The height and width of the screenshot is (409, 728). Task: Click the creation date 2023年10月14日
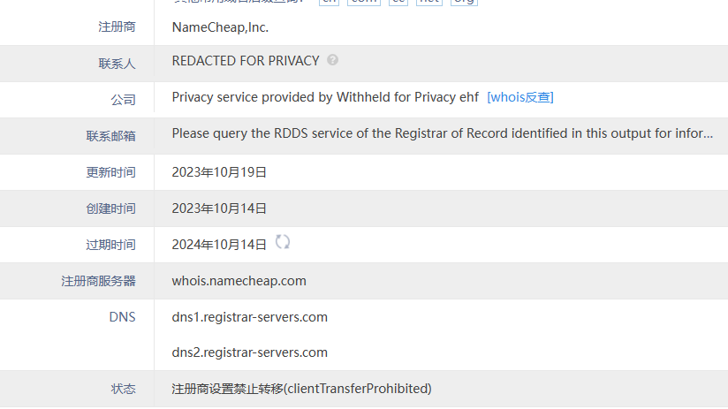click(x=219, y=208)
